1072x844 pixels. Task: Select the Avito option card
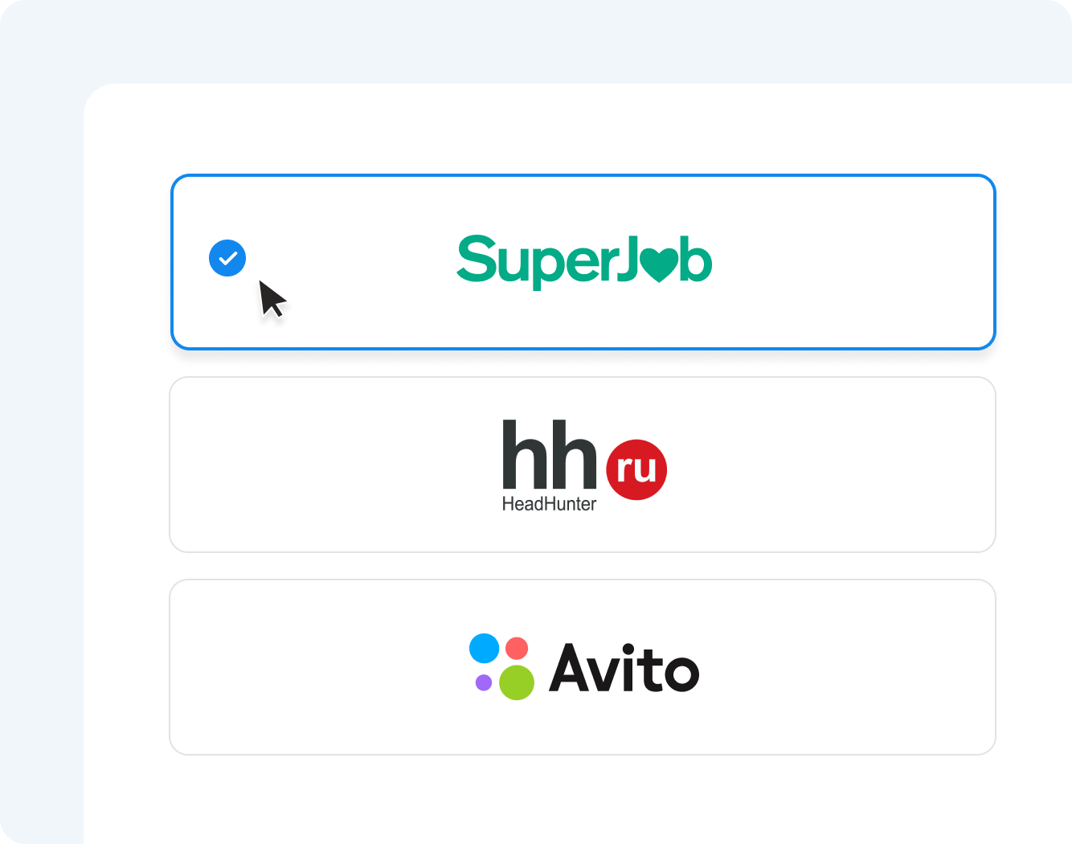click(x=583, y=667)
